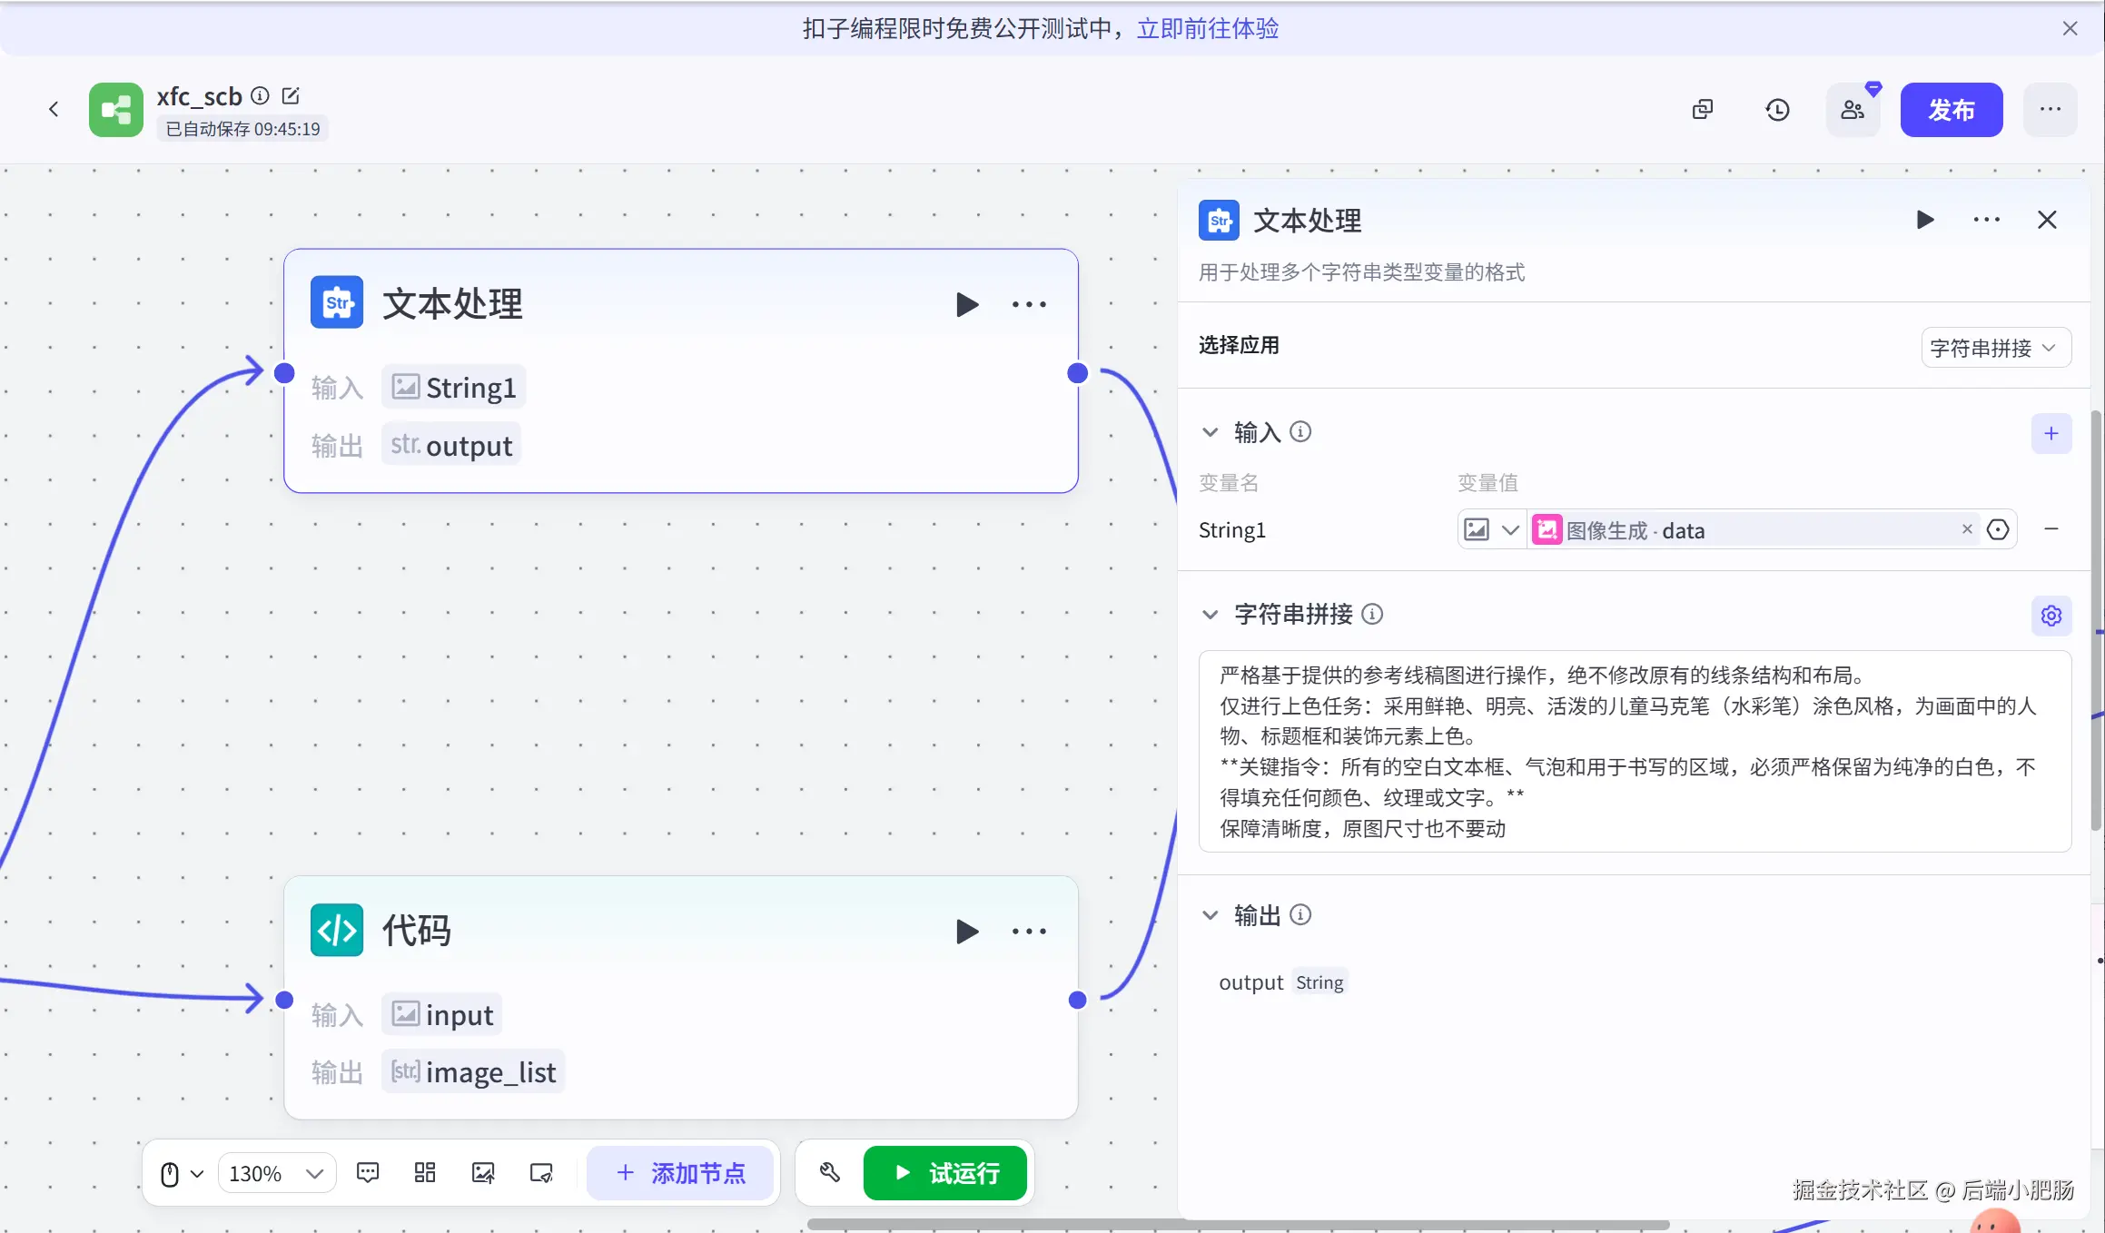
Task: Open 代码 node more options menu
Action: [1029, 932]
